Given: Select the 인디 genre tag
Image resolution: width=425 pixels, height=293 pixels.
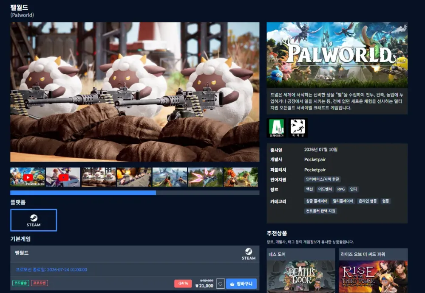Looking at the screenshot, I should (354, 189).
